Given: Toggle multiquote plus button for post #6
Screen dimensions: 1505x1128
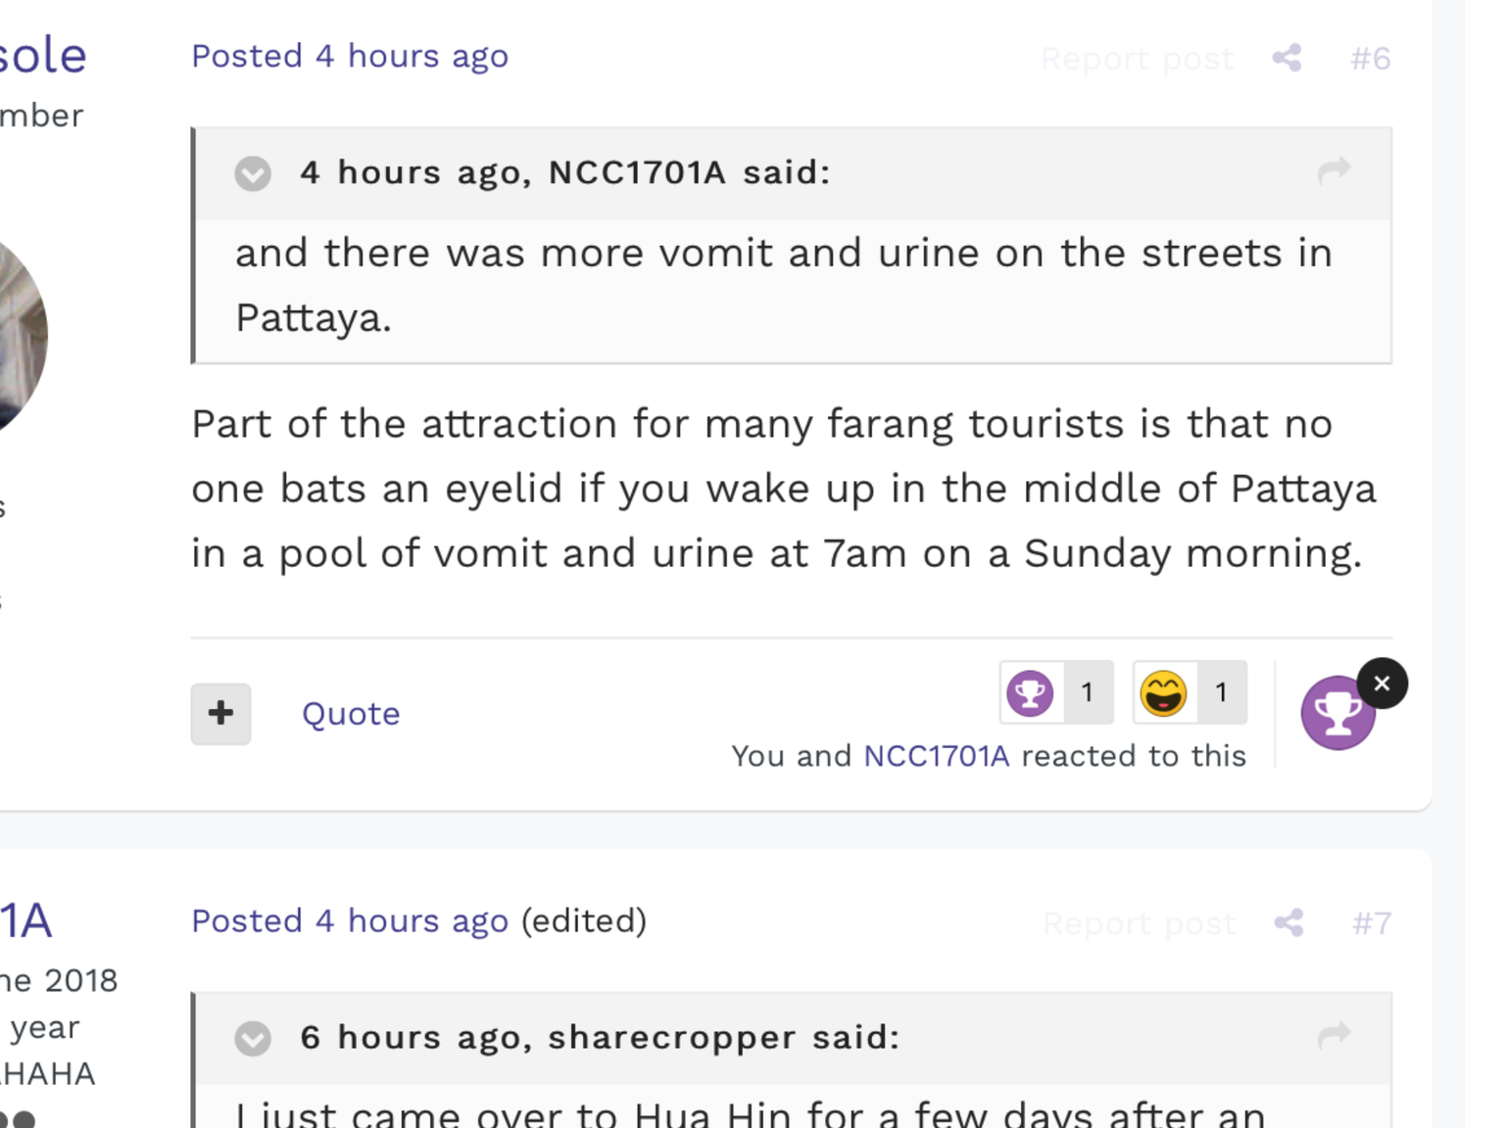Looking at the screenshot, I should (220, 713).
